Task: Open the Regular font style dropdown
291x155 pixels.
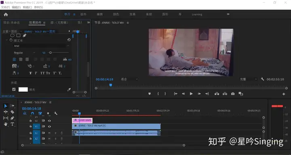Action: click(x=24, y=52)
